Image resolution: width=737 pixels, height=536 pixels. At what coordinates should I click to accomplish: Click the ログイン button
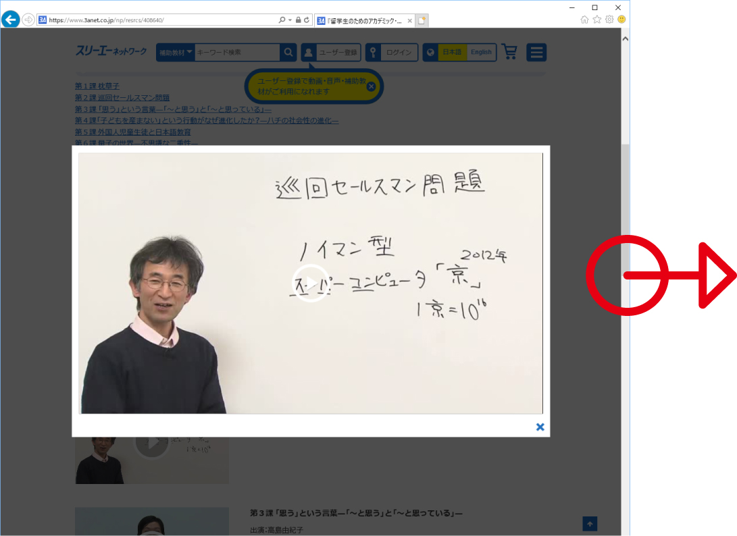pos(392,52)
